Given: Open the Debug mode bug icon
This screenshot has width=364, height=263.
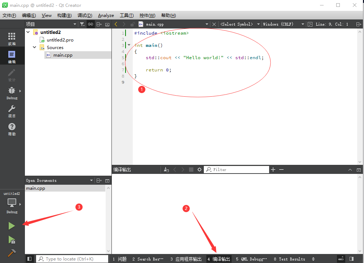Looking at the screenshot, I should tap(12, 91).
